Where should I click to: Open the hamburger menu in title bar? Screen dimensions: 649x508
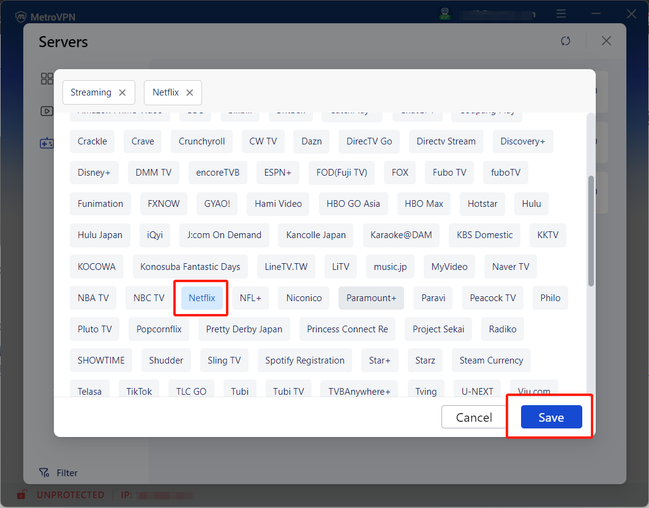(x=561, y=13)
